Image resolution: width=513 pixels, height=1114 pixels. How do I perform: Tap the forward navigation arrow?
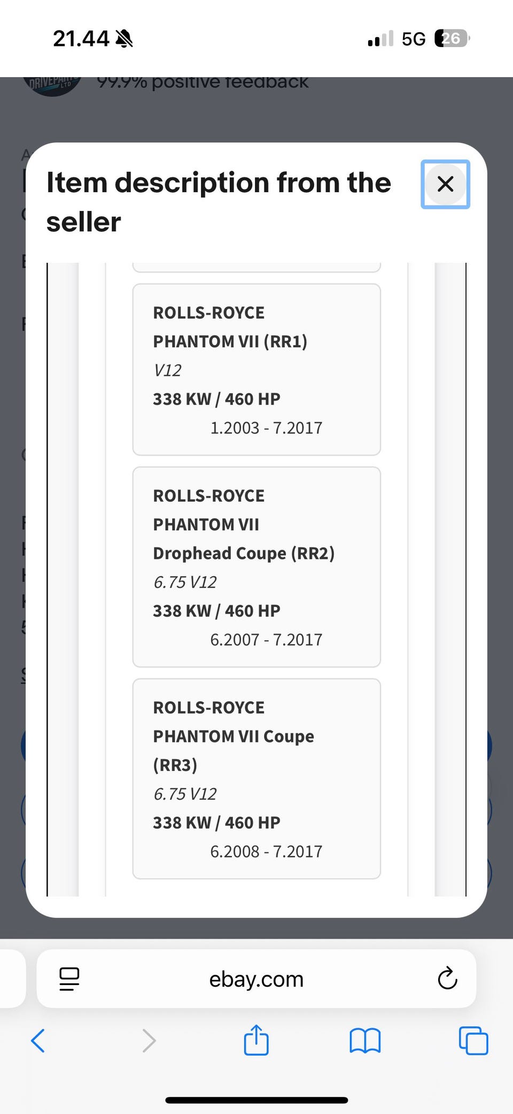(149, 1041)
